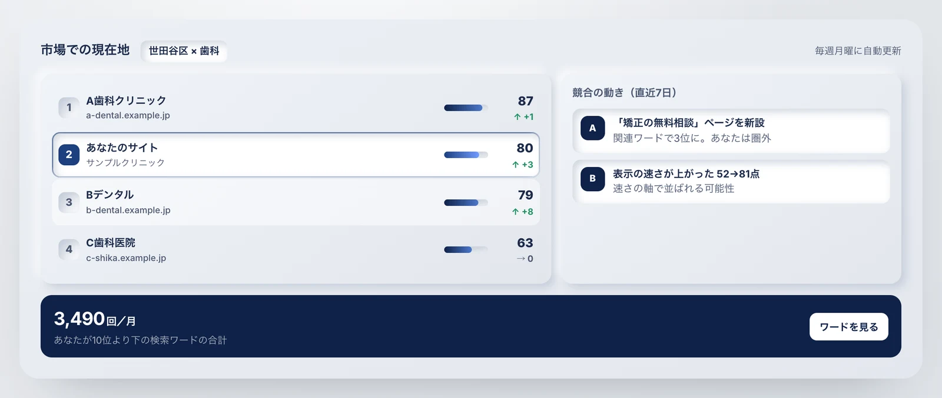Click the 3,490回/月 search volume figure

(x=95, y=319)
